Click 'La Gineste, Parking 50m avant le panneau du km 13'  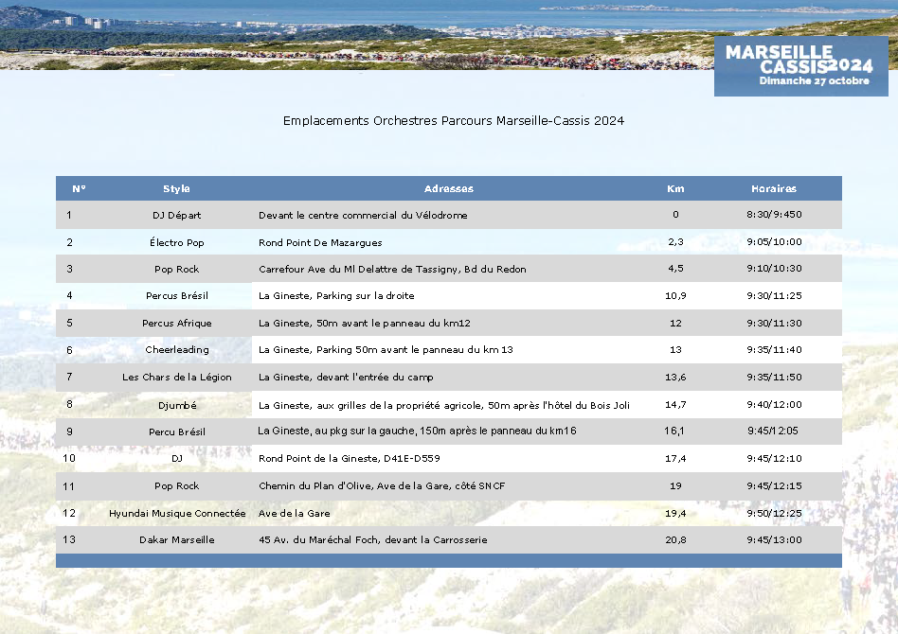tap(386, 349)
